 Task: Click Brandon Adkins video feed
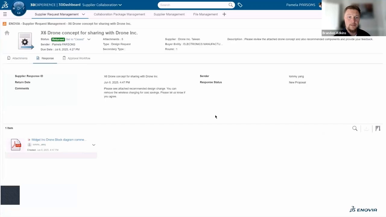tap(354, 18)
